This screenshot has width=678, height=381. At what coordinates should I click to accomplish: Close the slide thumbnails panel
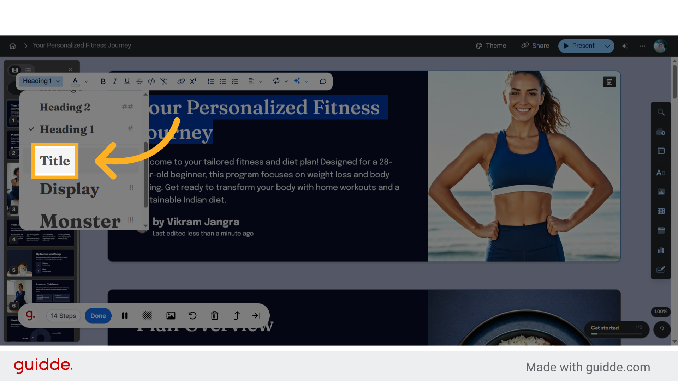(70, 69)
